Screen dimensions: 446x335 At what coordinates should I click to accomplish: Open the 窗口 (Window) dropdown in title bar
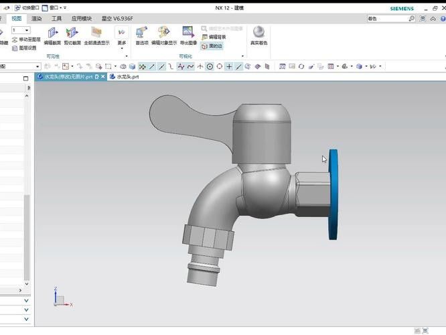coord(54,7)
